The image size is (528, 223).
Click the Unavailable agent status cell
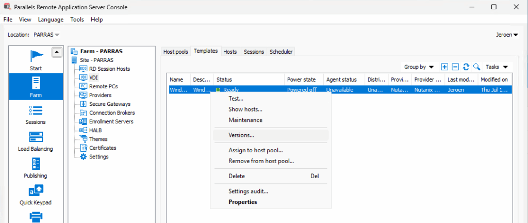click(344, 90)
